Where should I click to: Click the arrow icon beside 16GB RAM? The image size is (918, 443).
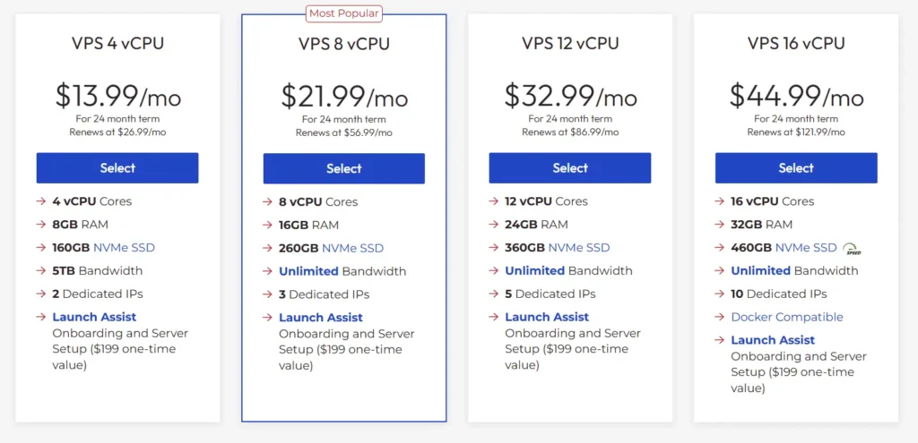[x=267, y=225]
